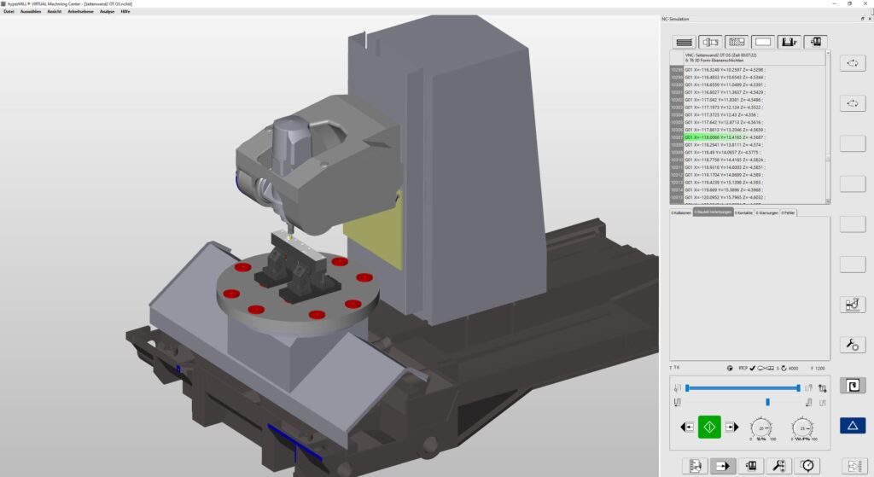Expand the Ansicht menu
874x477 pixels.
coord(54,12)
